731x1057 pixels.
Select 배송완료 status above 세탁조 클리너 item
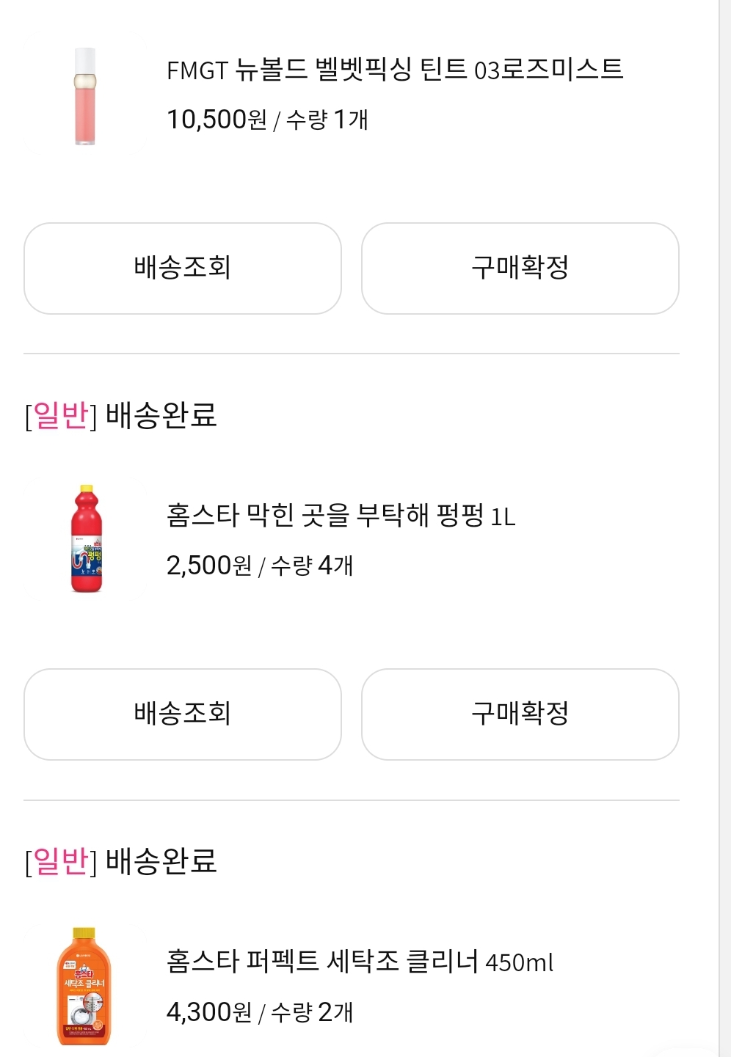pos(161,861)
